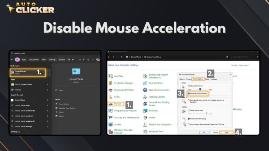The height and width of the screenshot is (151, 269).
Task: Select the Hardware tab in Mouse Properties
Action: pos(214,79)
